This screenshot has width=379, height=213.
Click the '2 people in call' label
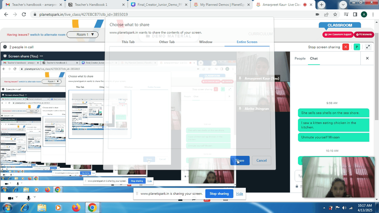pos(21,47)
